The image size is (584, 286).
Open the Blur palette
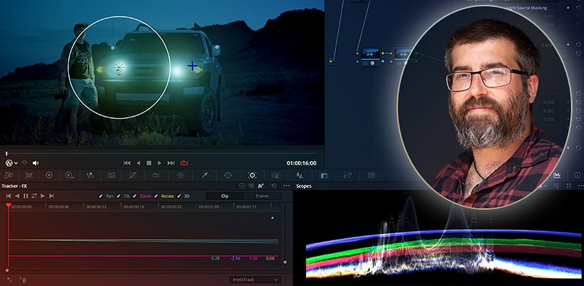299,175
